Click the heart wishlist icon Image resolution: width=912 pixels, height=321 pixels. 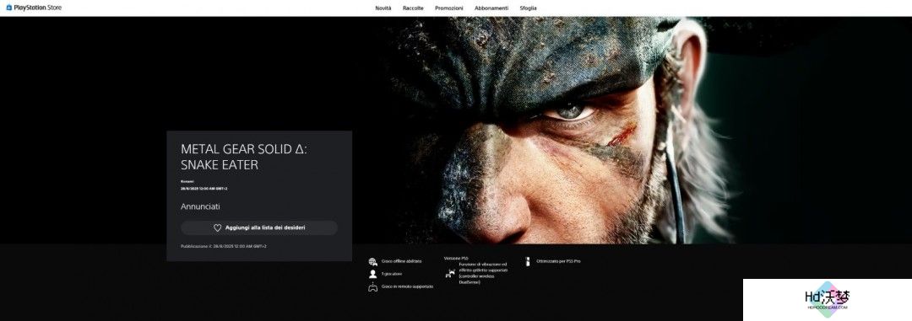[218, 228]
